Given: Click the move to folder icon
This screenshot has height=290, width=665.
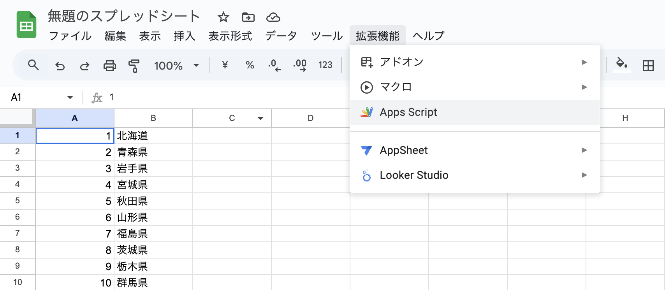Looking at the screenshot, I should (x=248, y=17).
